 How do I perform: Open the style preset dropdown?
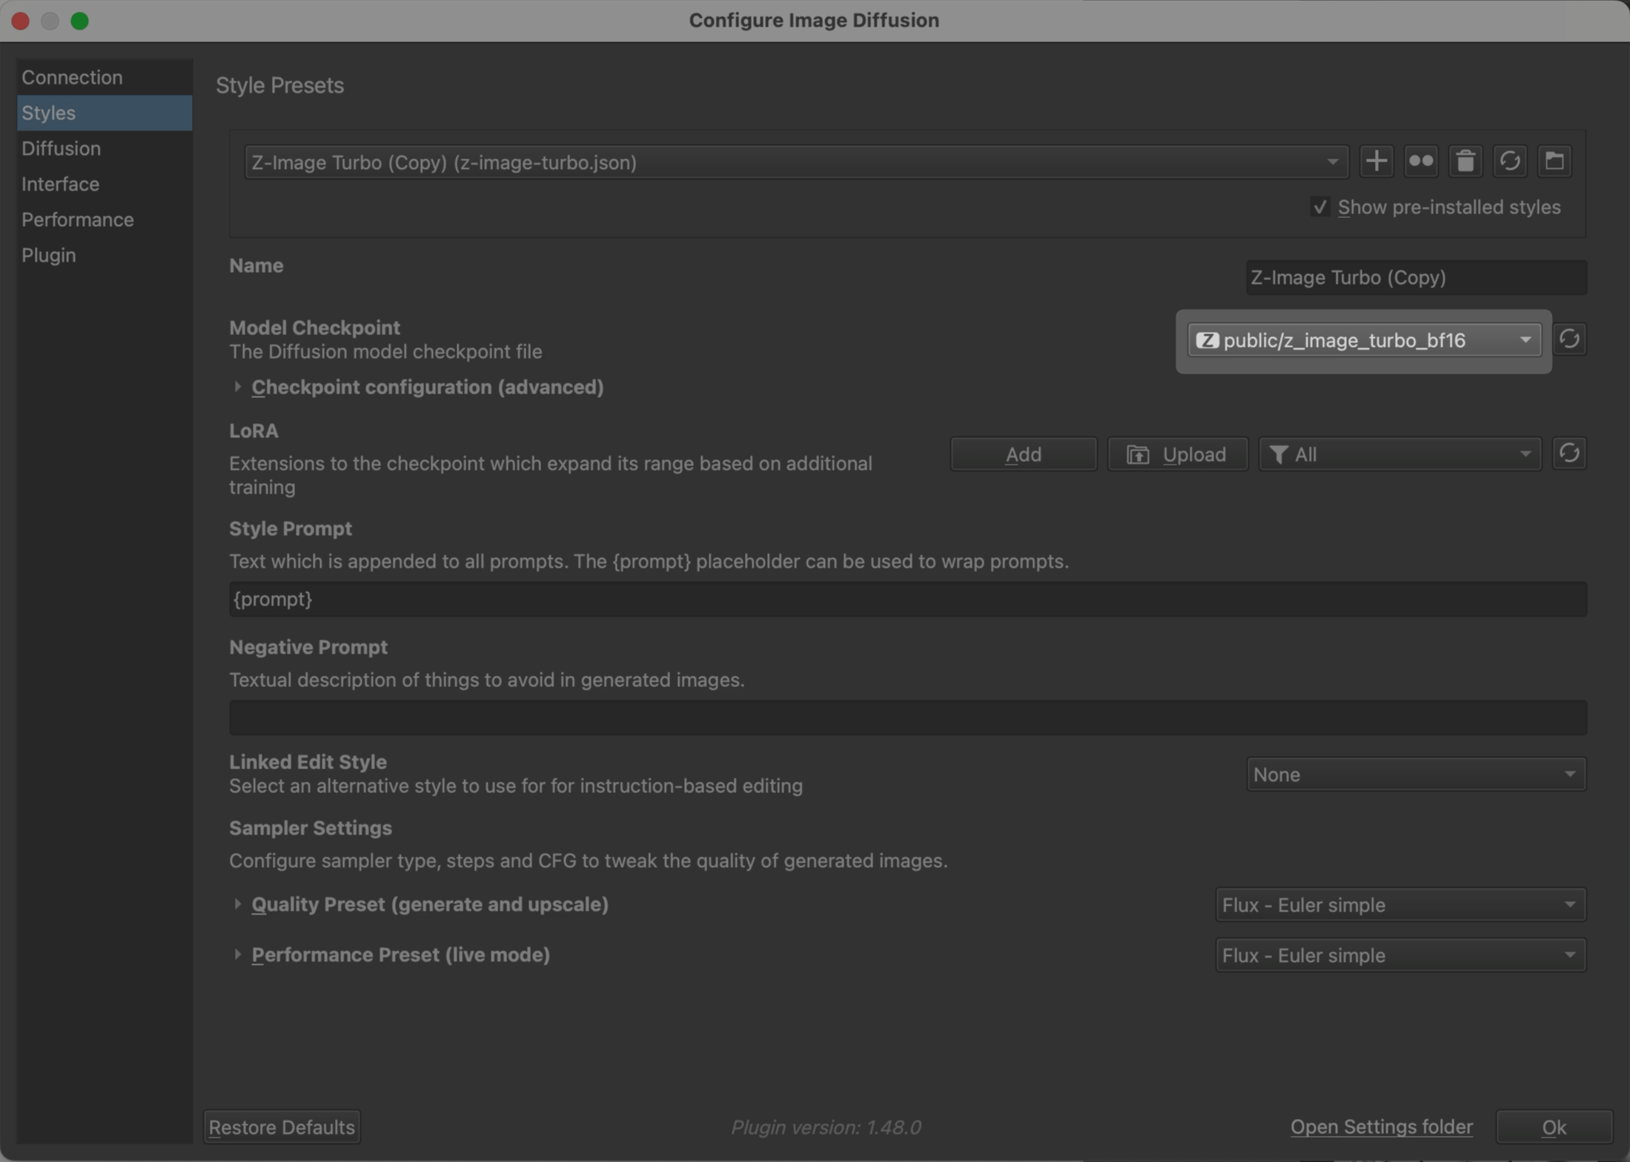pos(795,162)
